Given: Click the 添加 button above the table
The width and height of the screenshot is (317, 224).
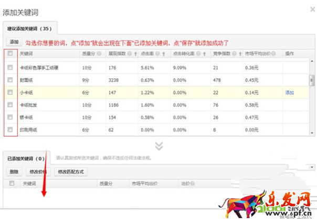Looking at the screenshot, I should coord(14,41).
